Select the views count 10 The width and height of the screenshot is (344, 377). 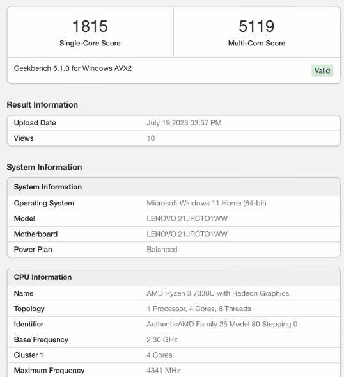point(151,138)
